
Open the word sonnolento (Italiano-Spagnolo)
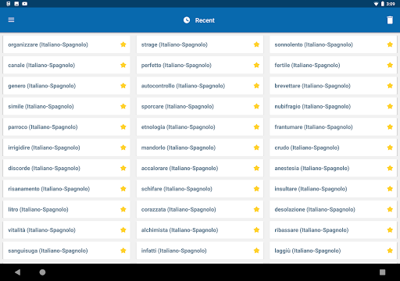pos(333,44)
